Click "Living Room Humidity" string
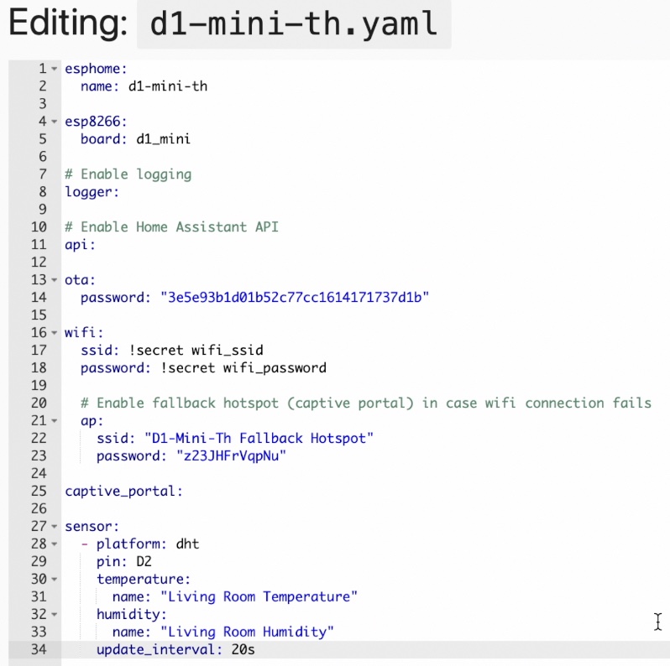The width and height of the screenshot is (670, 666). pyautogui.click(x=247, y=632)
